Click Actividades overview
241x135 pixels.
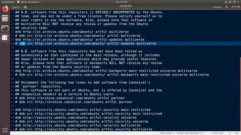tap(8, 2)
